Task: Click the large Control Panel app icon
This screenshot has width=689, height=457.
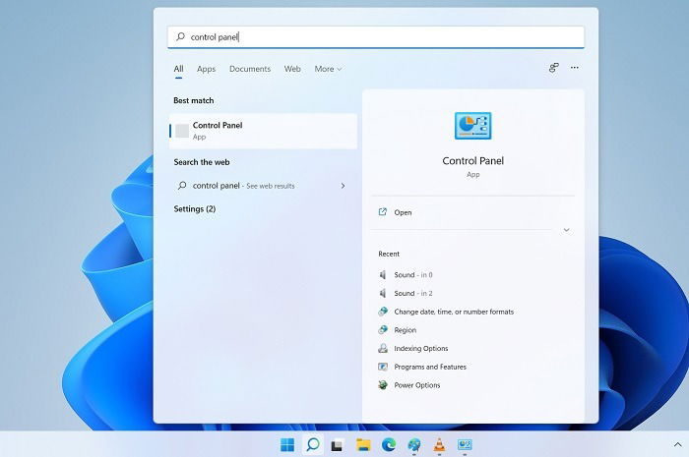Action: pos(472,126)
